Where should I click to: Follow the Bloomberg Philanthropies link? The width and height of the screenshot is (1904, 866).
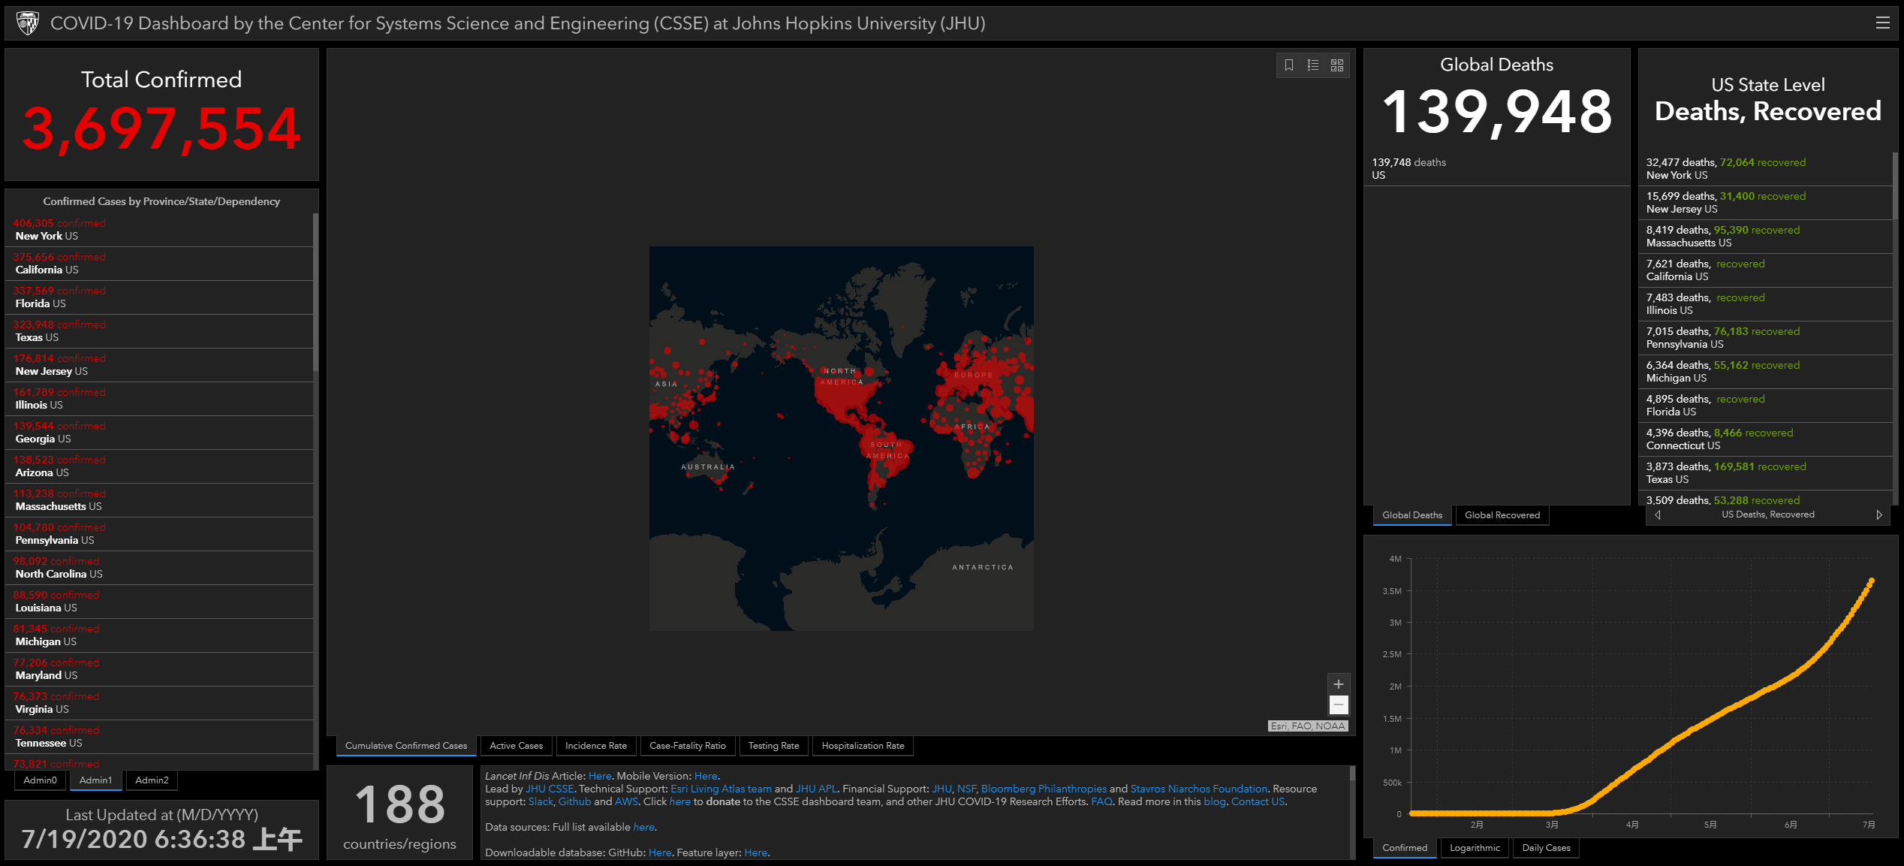[x=1044, y=789]
